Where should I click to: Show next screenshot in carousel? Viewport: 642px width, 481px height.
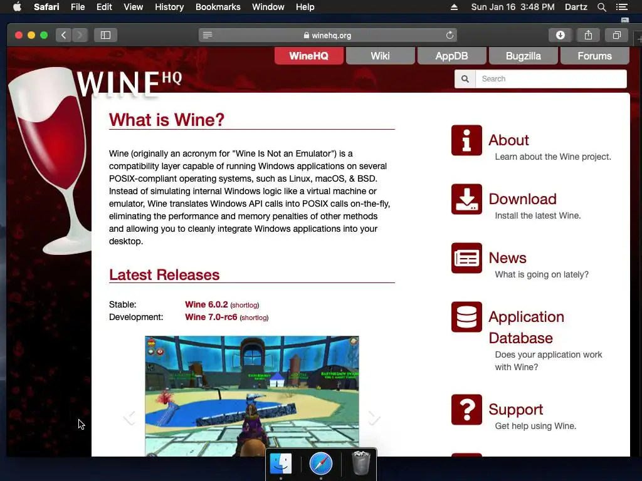[x=374, y=418]
